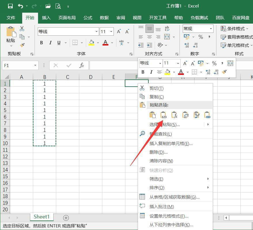Toggle align text left in the ribbon
Image resolution: width=253 pixels, height=230 pixels.
(x=141, y=37)
